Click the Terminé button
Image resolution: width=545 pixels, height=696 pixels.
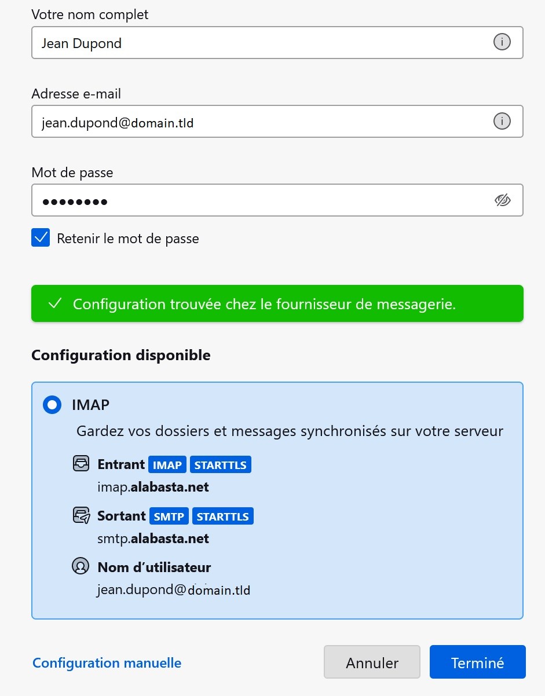coord(477,661)
